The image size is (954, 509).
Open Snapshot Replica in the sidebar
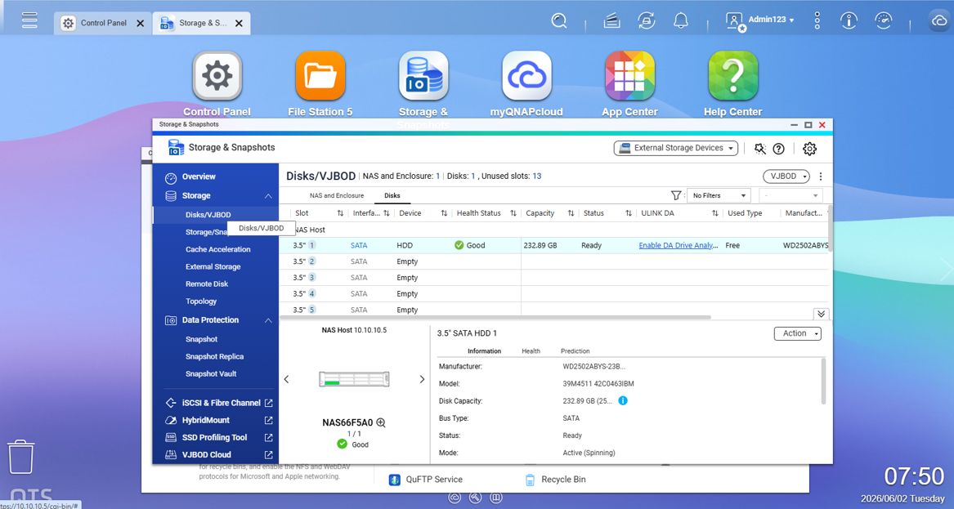(x=214, y=356)
